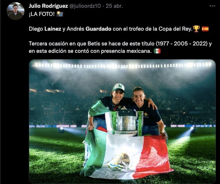Click the "(1977 - 2005 - 2022)" years text
This screenshot has height=184, width=220.
click(182, 44)
